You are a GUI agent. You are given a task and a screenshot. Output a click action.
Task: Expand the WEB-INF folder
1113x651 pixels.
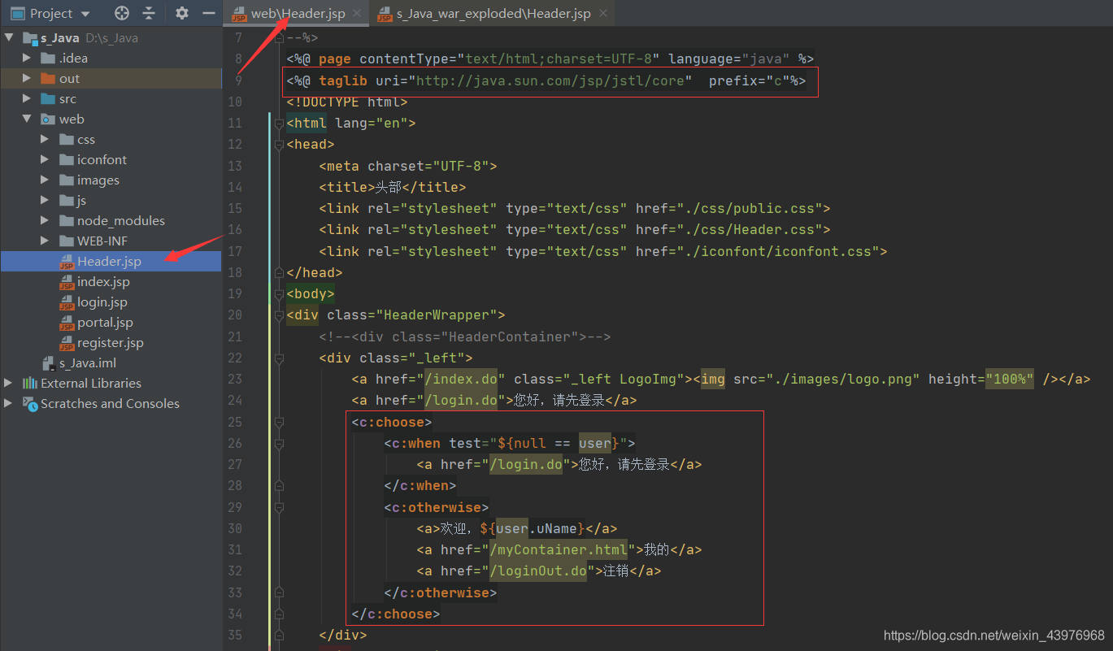coord(45,241)
